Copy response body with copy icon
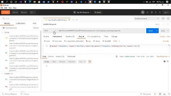The height and width of the screenshot is (96, 171). 165,61
